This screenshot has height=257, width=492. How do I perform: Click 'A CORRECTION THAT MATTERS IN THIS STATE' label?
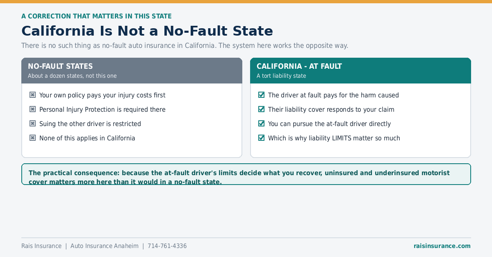point(96,16)
